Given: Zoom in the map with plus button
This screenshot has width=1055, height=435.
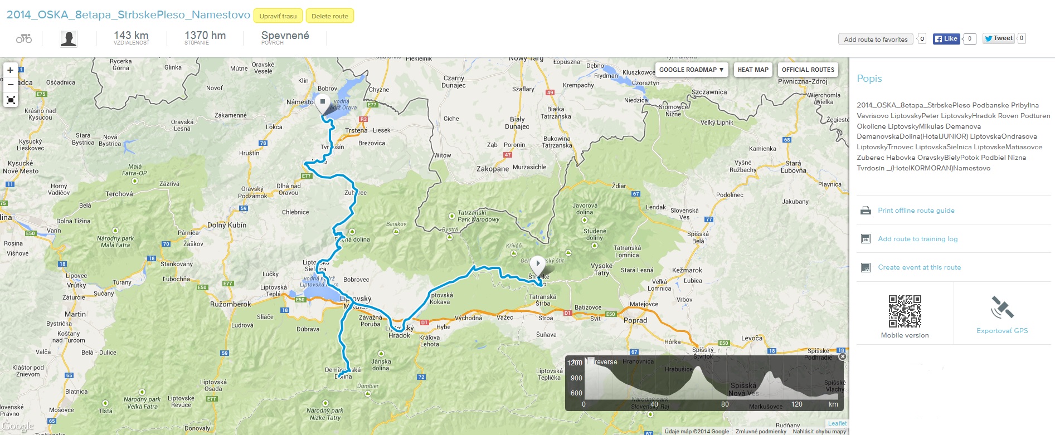Looking at the screenshot, I should pos(11,70).
